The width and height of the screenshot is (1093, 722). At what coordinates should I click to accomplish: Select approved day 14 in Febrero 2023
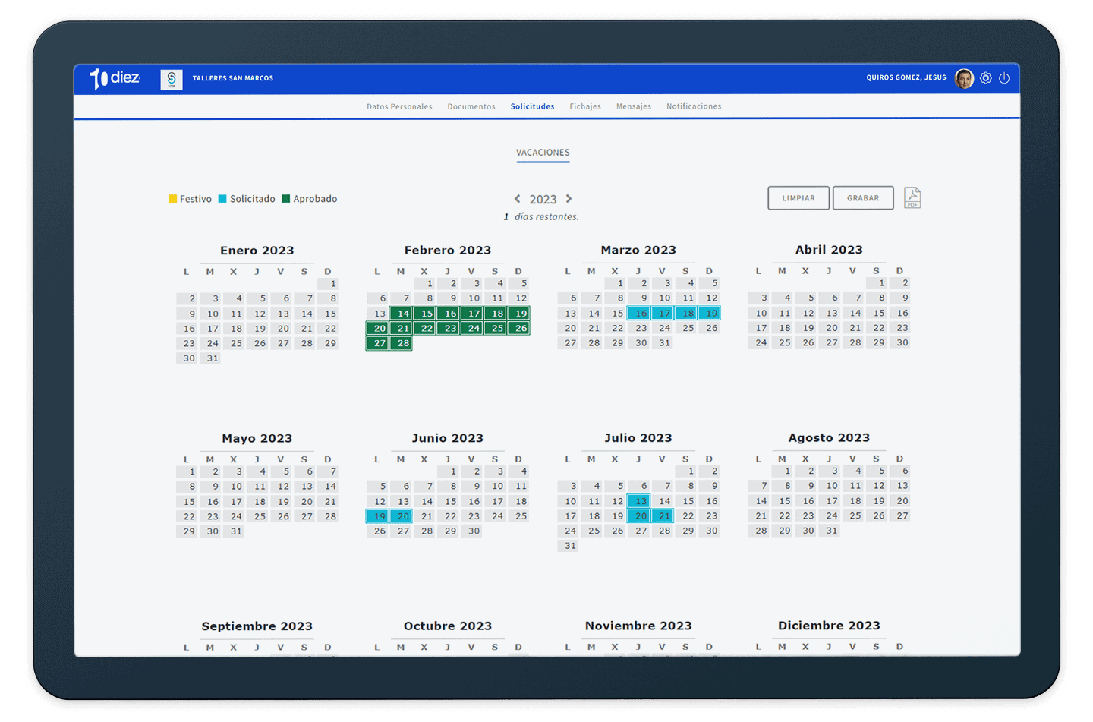click(x=402, y=314)
